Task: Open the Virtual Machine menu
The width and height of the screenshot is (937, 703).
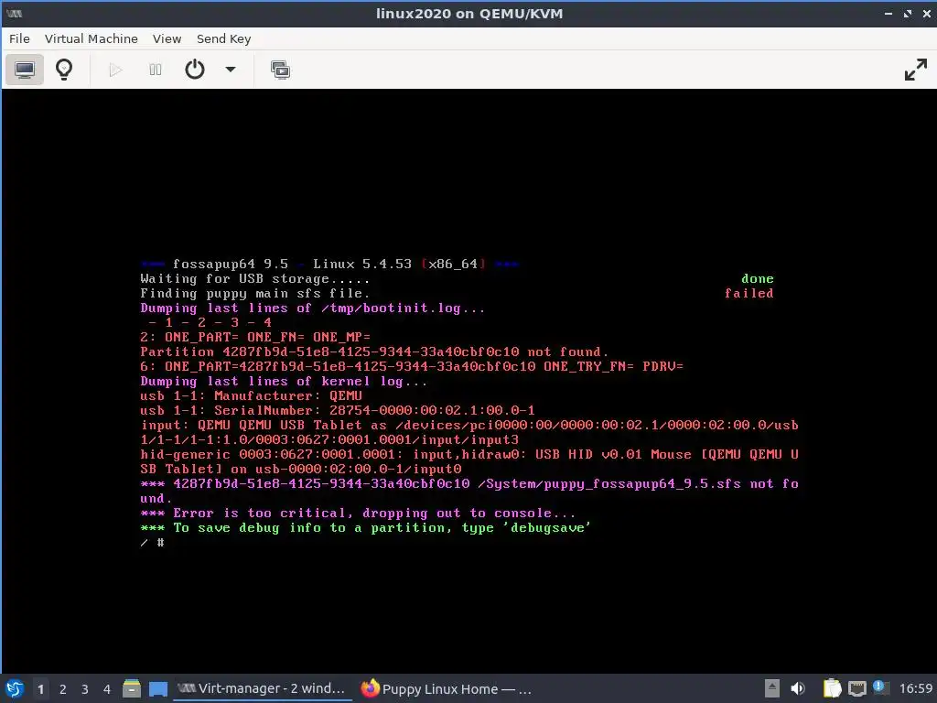Action: 91,38
